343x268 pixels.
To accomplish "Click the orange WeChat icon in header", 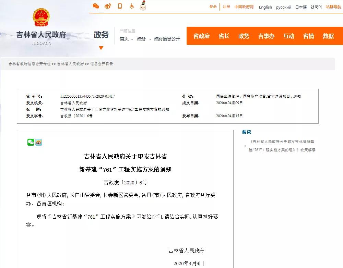I will (96, 6).
